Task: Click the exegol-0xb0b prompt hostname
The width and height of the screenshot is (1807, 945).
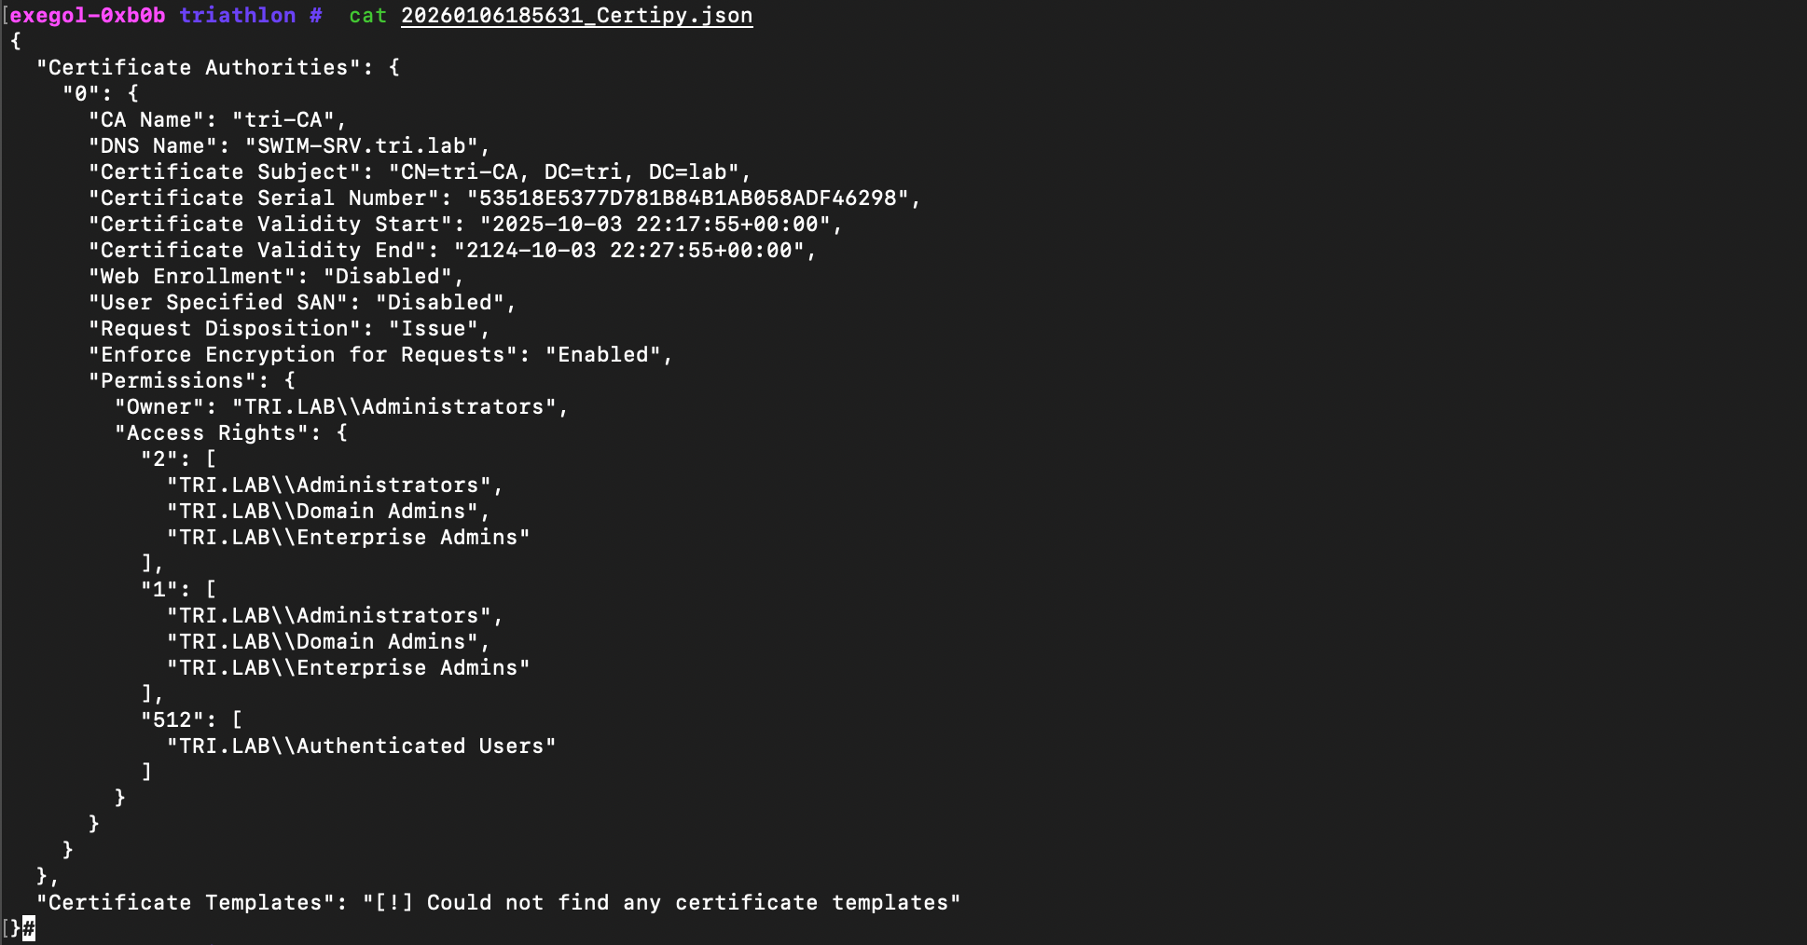Action: (x=88, y=16)
